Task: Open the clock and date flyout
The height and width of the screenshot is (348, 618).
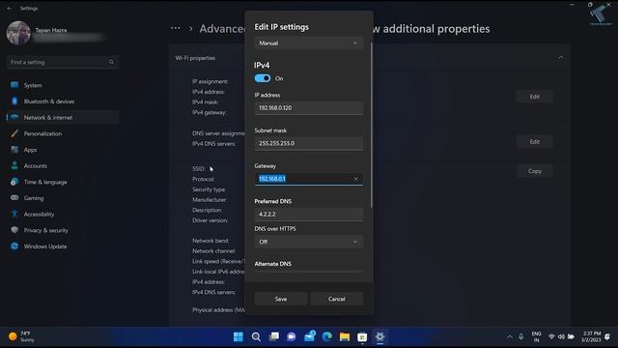Action: pyautogui.click(x=591, y=336)
